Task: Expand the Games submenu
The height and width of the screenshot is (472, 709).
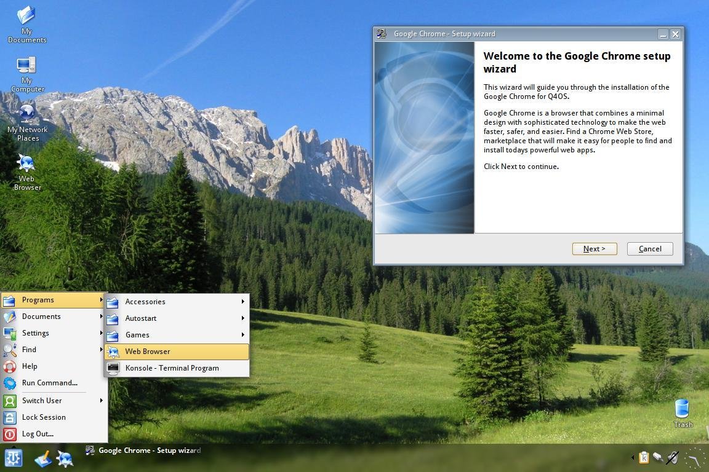Action: (177, 335)
